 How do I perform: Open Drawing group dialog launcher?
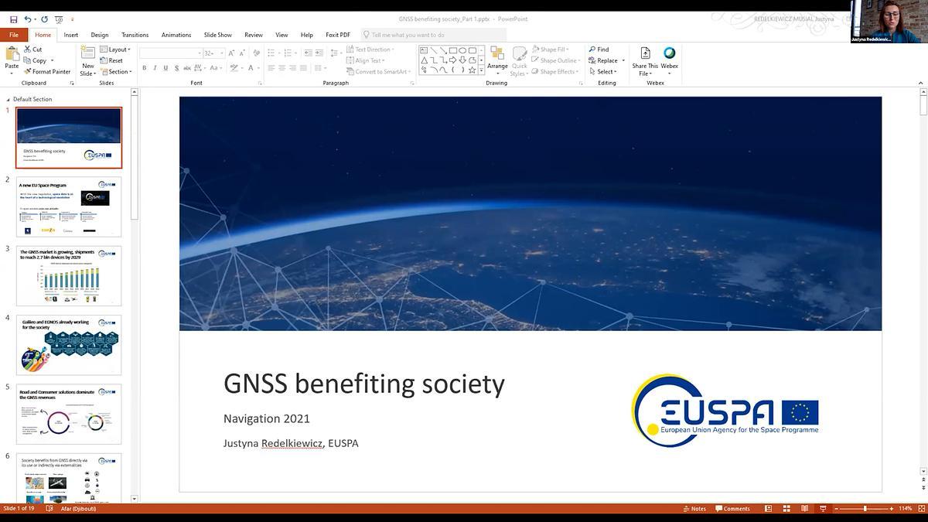tap(581, 83)
